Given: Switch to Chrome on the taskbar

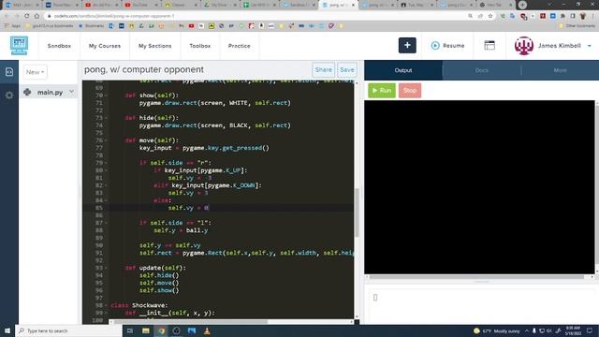Looking at the screenshot, I should click(161, 330).
